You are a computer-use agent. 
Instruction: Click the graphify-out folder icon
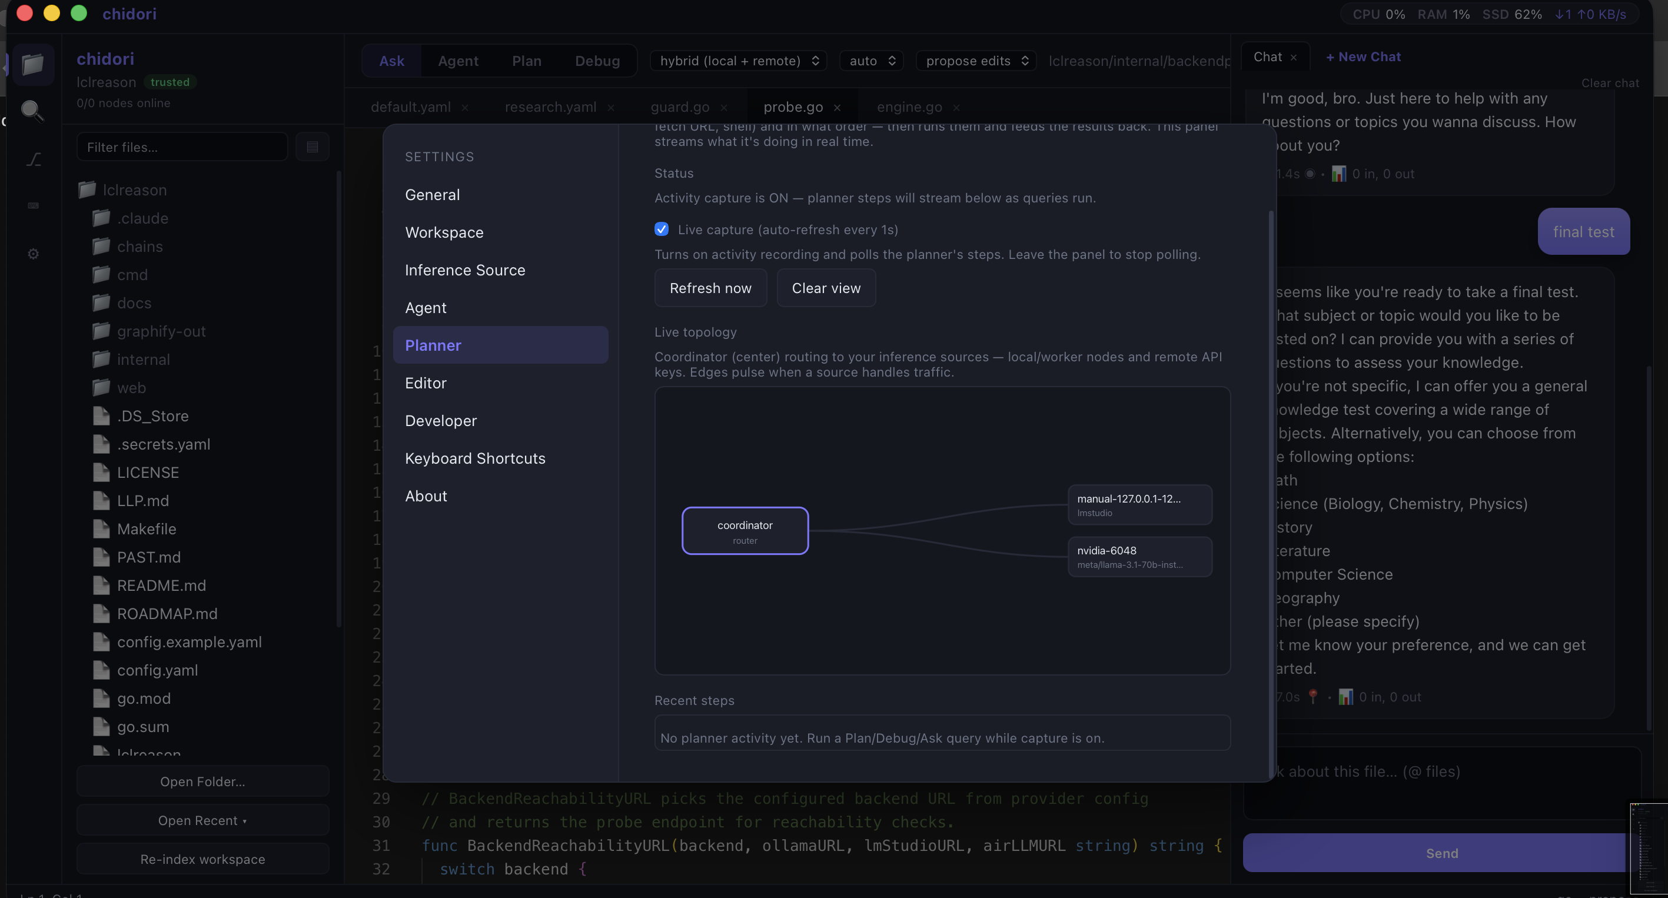tap(101, 331)
